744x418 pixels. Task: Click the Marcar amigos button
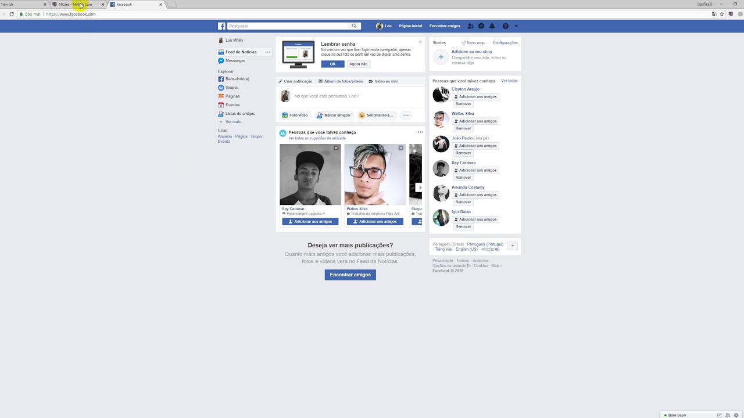(x=334, y=115)
